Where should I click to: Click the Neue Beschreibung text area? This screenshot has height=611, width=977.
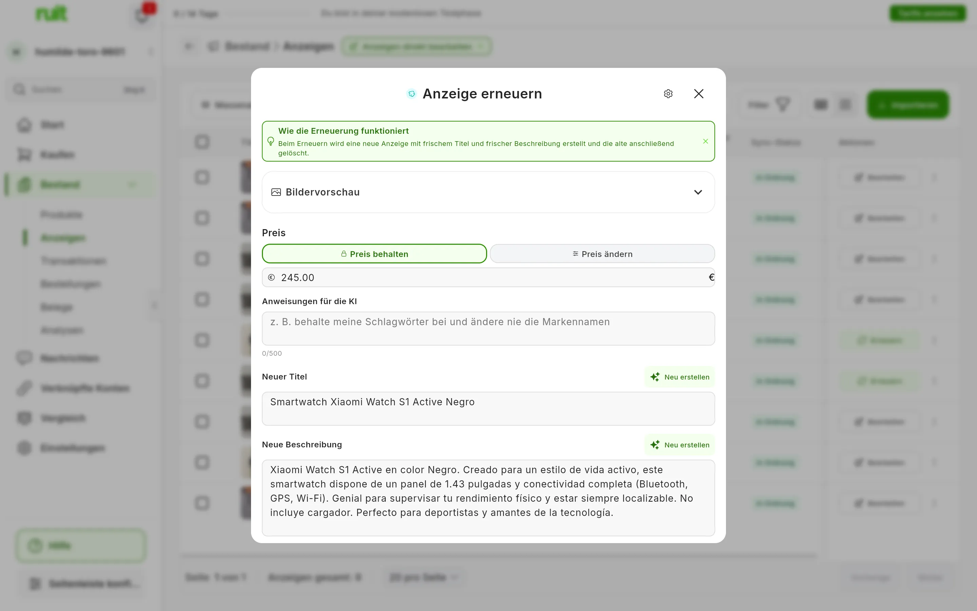pyautogui.click(x=488, y=498)
